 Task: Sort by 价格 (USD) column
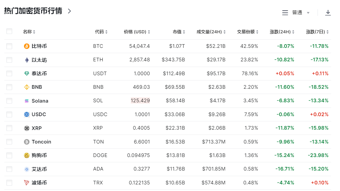click(137, 32)
